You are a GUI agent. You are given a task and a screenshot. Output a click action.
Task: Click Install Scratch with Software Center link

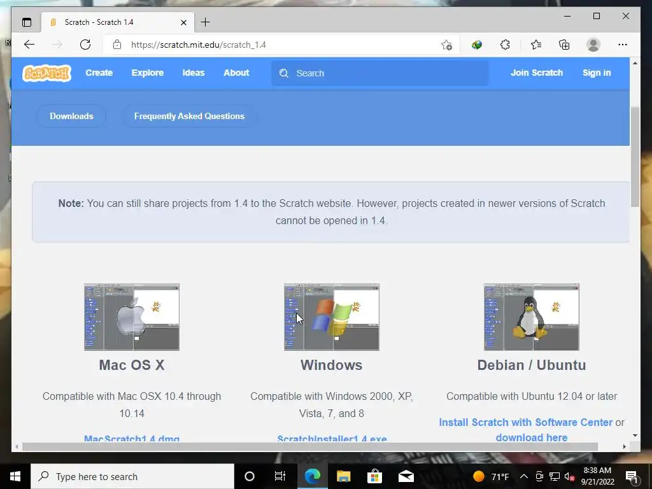point(525,423)
